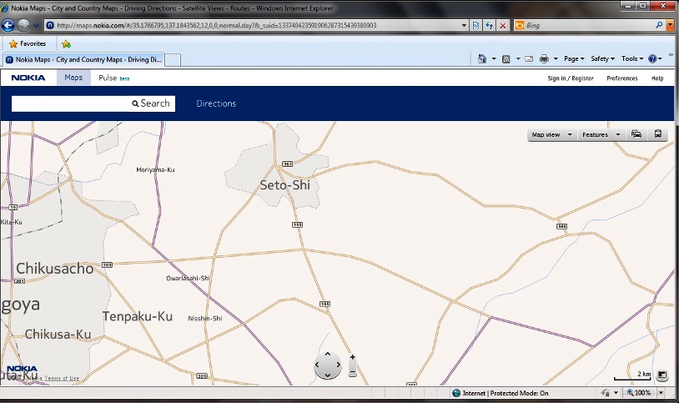
Task: Print the page using the printer icon
Action: [544, 59]
